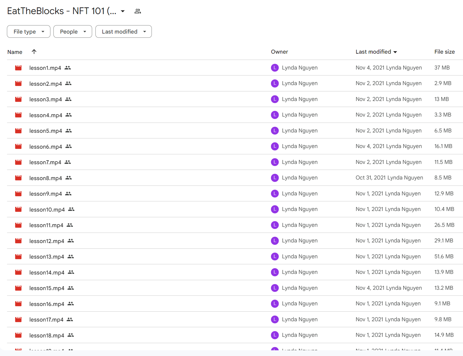Click the shared icon beside lesson13.mp4
This screenshot has height=356, width=463.
71,257
